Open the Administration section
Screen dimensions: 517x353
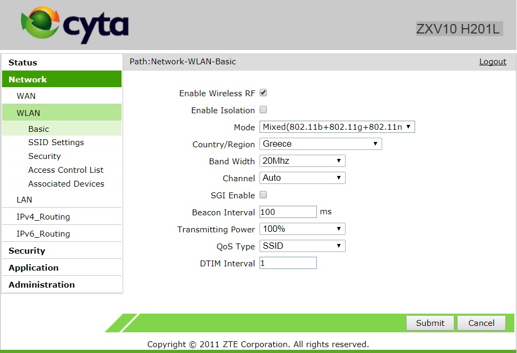pos(62,284)
